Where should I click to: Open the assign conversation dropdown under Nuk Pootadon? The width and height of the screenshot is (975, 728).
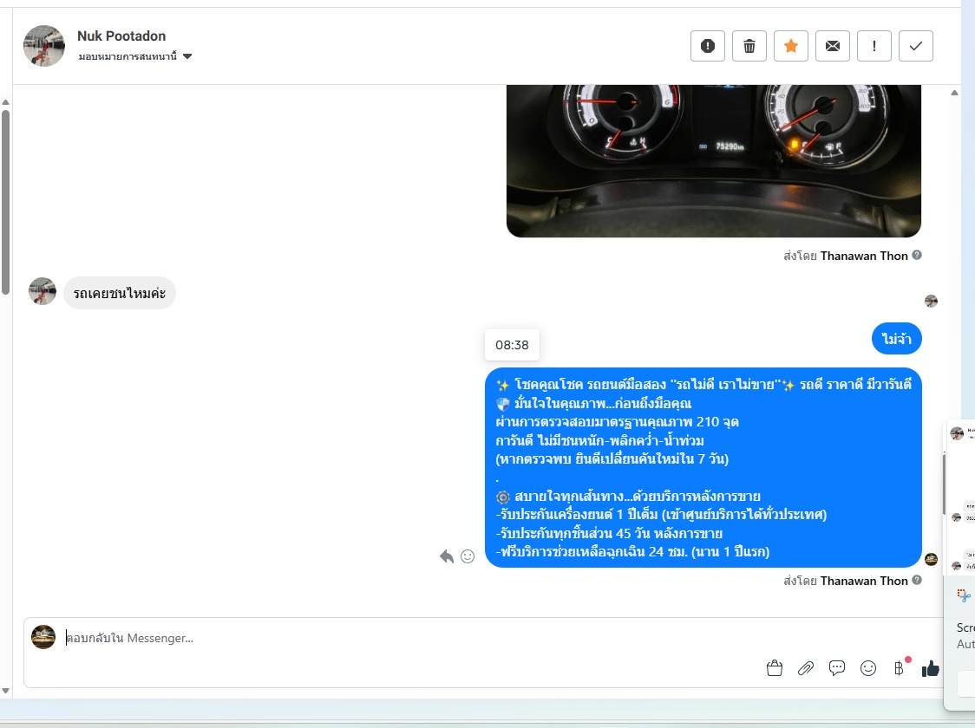[x=135, y=56]
